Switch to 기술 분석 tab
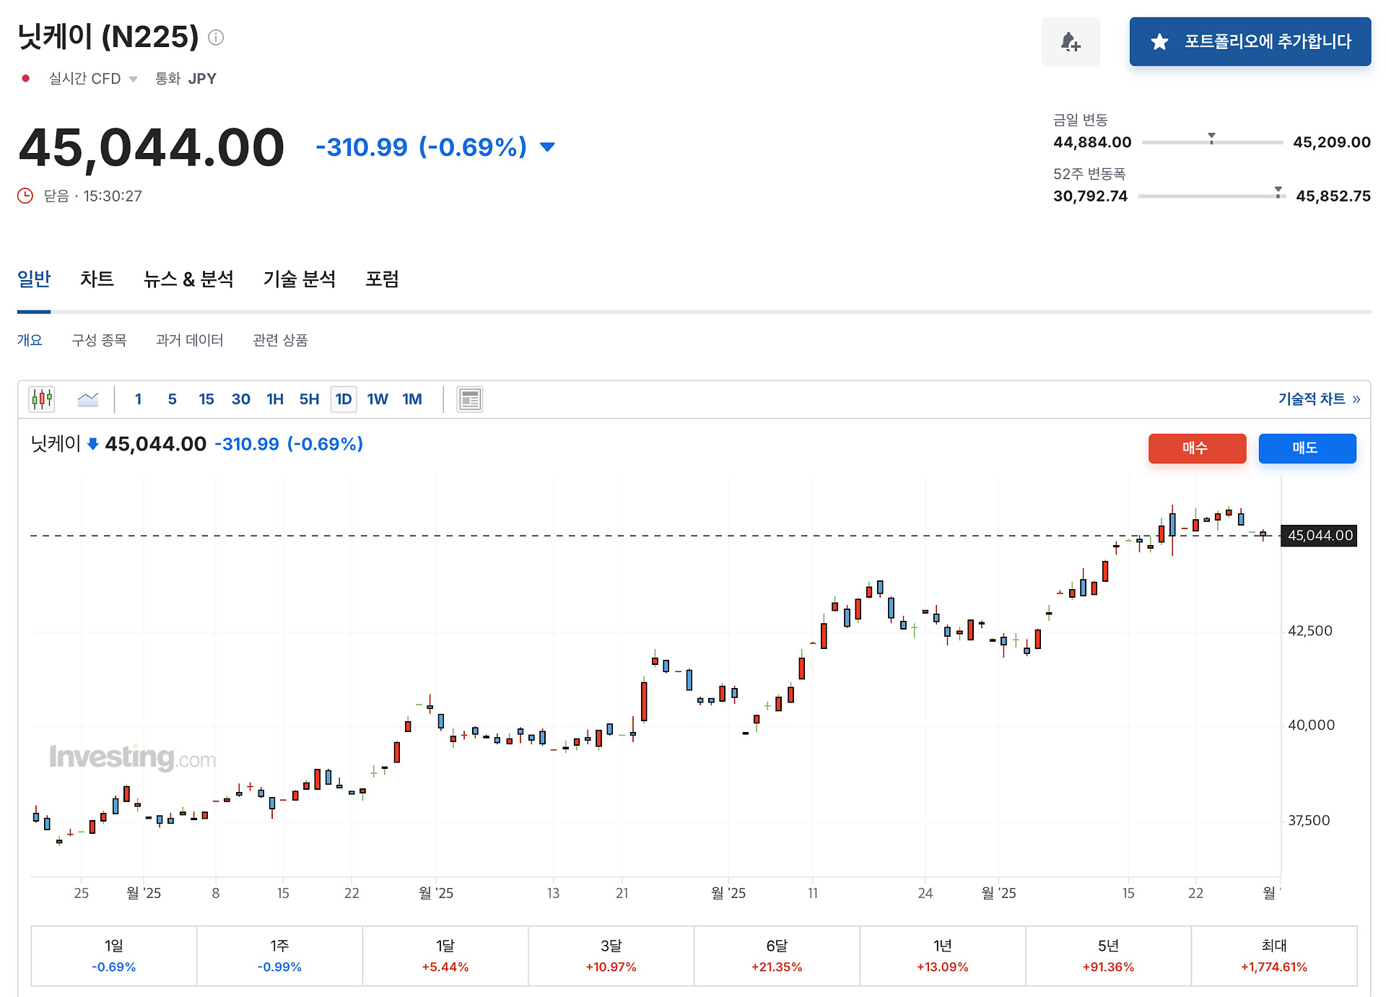The width and height of the screenshot is (1386, 997). 299,279
